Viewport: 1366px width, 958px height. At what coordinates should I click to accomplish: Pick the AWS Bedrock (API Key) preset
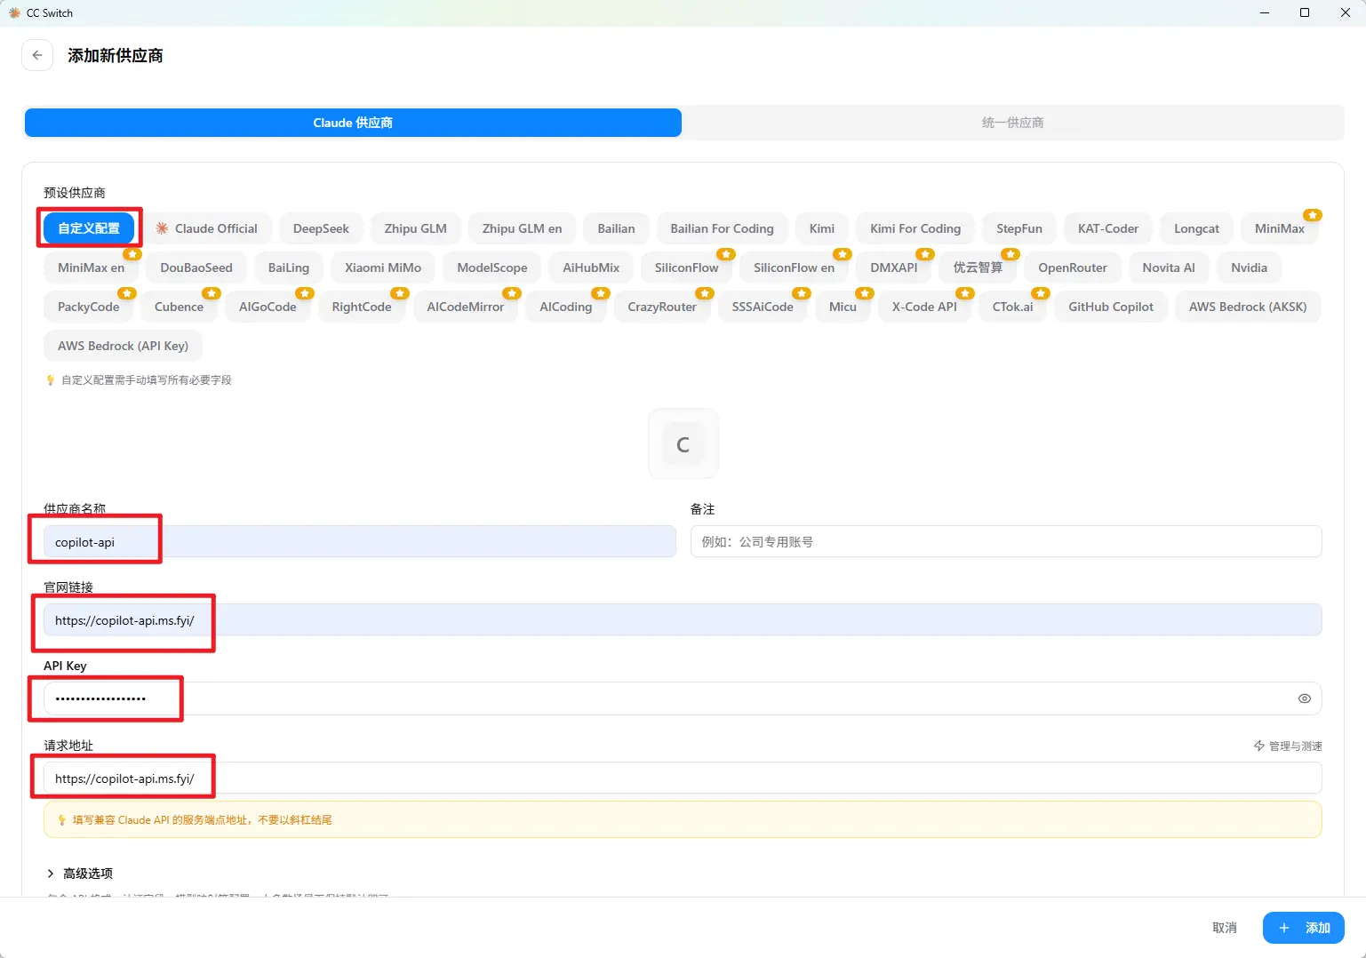[123, 346]
